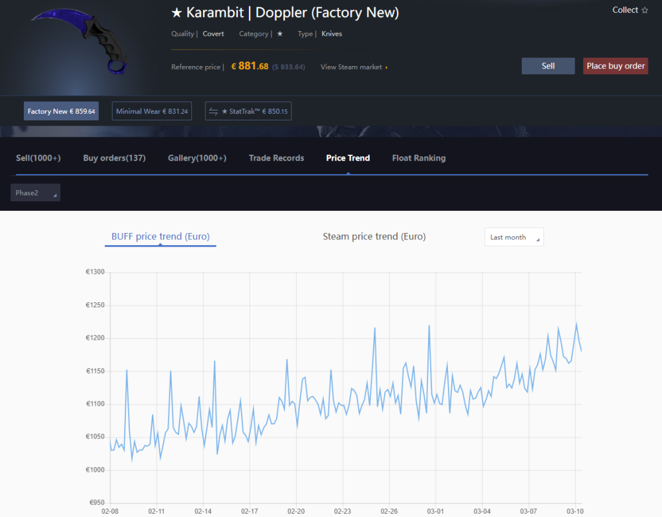Screen dimensions: 662x517
Task: Click the €1150 price axis label
Action: point(95,371)
